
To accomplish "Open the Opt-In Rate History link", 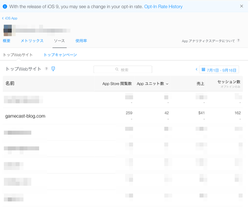I will (164, 7).
